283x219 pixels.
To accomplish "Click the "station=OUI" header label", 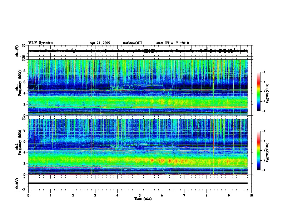I will pos(132,43).
